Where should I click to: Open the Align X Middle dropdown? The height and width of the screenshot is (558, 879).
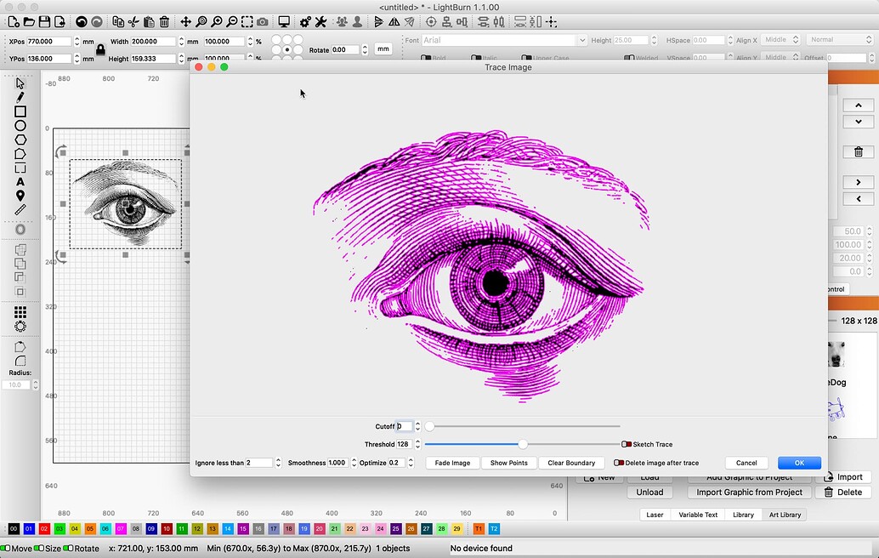[x=780, y=40]
